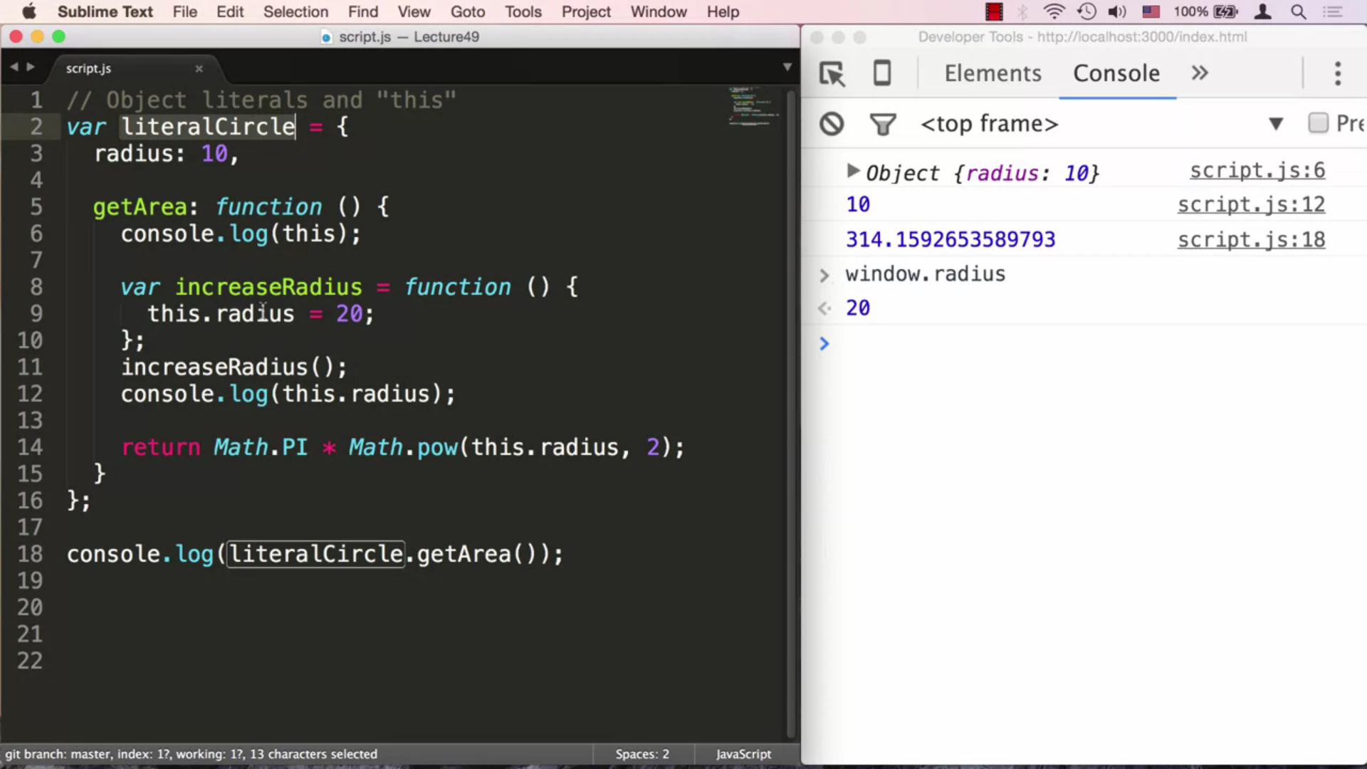
Task: Open the Project menu
Action: [586, 12]
